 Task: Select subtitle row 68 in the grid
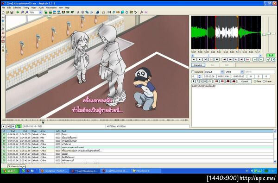coord(137,138)
